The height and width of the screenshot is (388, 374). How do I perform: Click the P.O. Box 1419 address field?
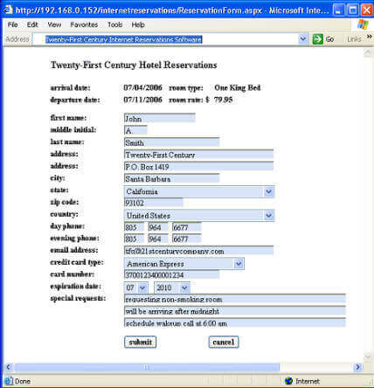198,166
